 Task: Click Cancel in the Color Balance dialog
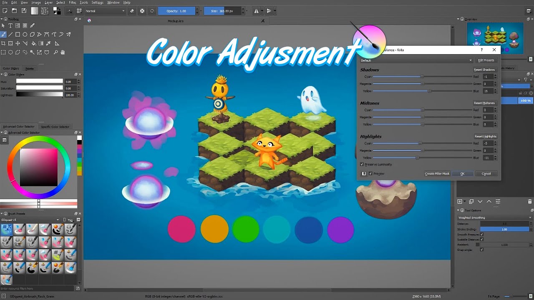486,173
